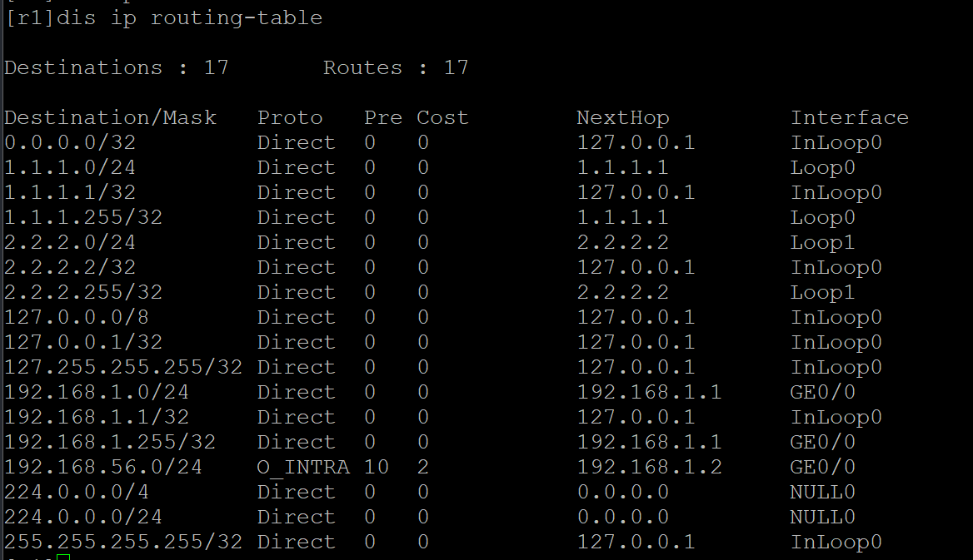The image size is (973, 560).
Task: Click the "Routes : 17" summary text
Action: click(x=396, y=67)
